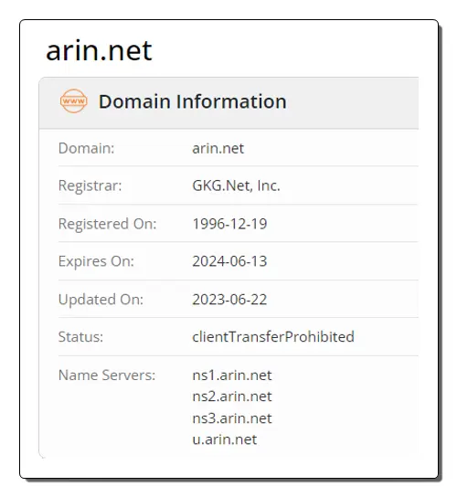
Task: Select the Domain value arin.net
Action: tap(218, 148)
